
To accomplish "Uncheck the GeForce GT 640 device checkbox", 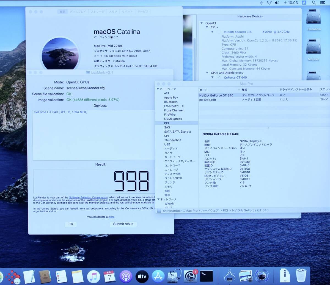I will (219, 77).
